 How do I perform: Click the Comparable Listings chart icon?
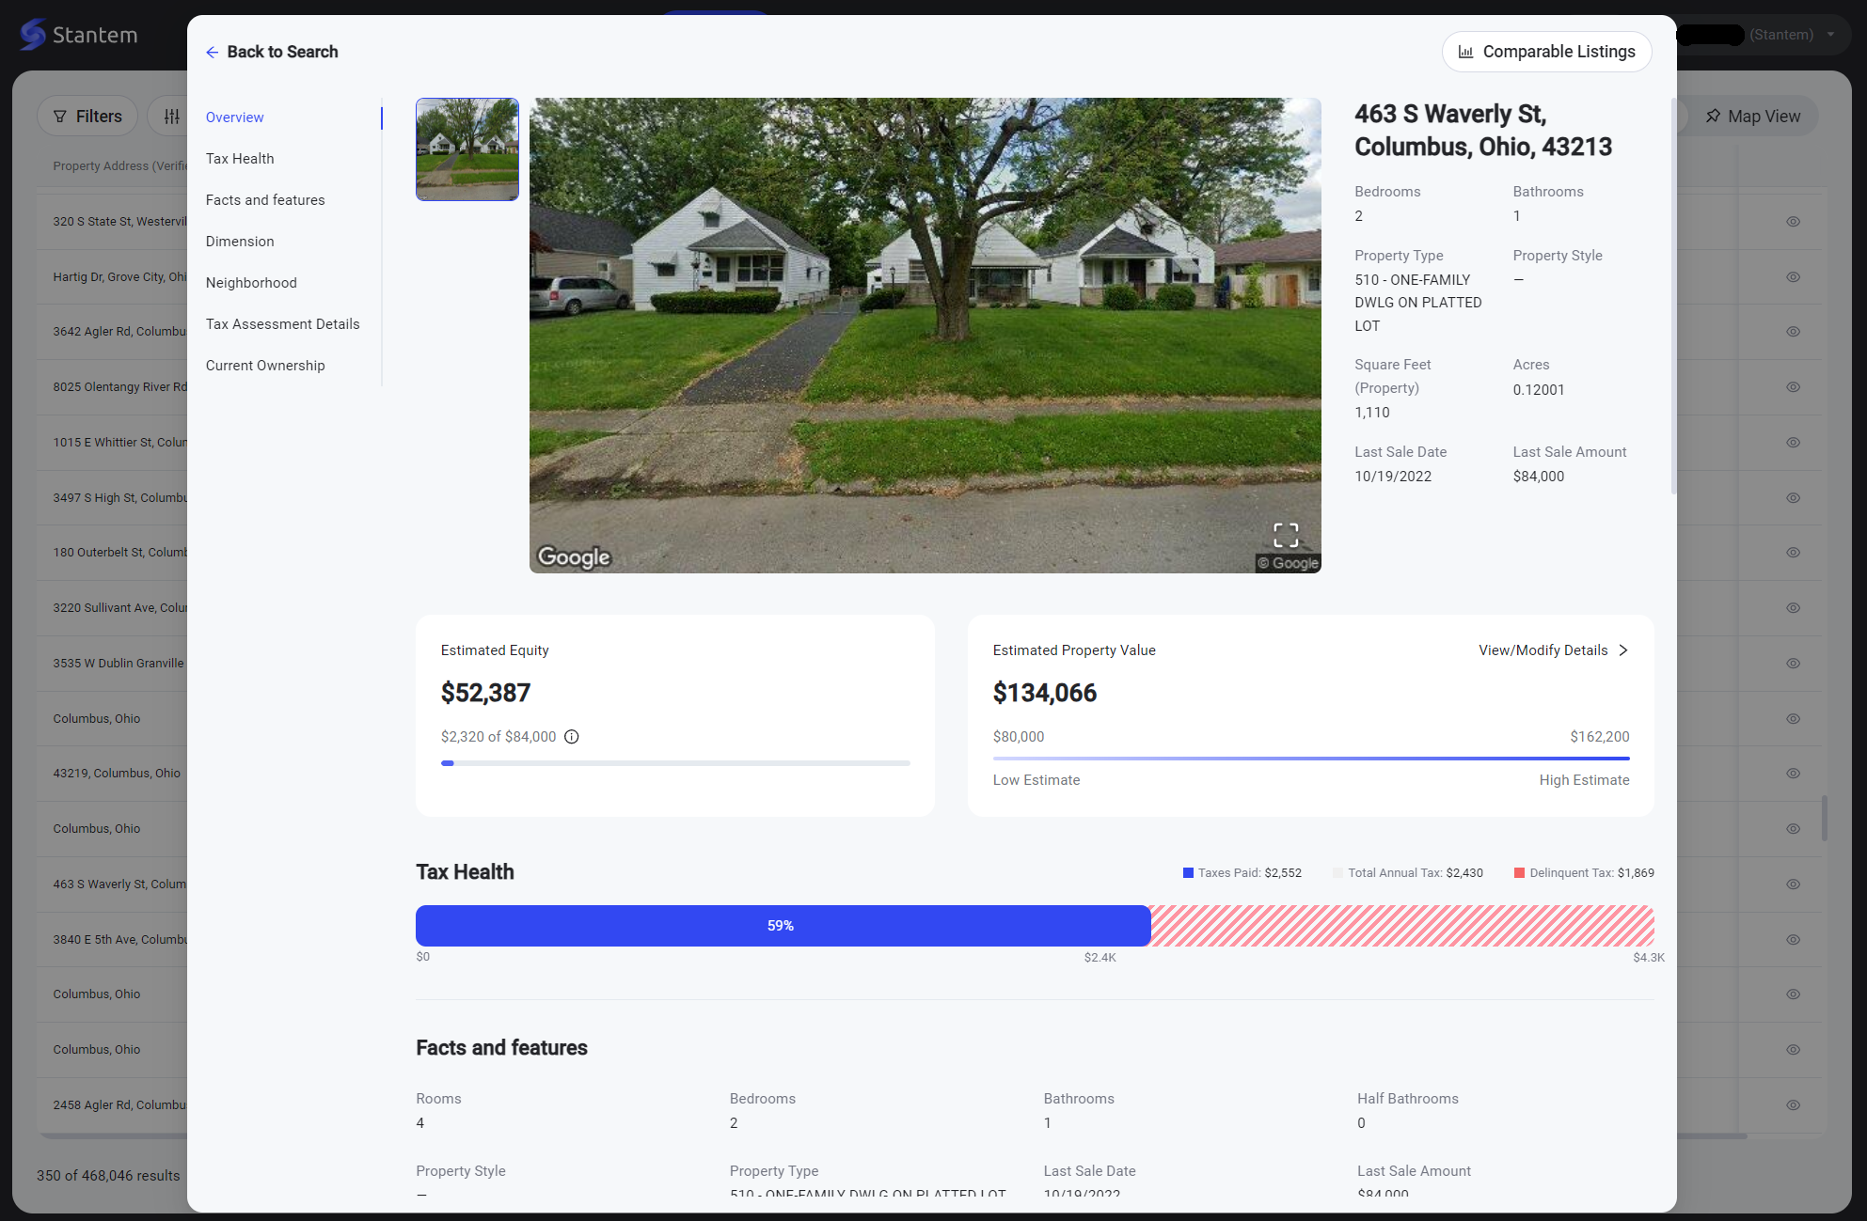pos(1465,53)
